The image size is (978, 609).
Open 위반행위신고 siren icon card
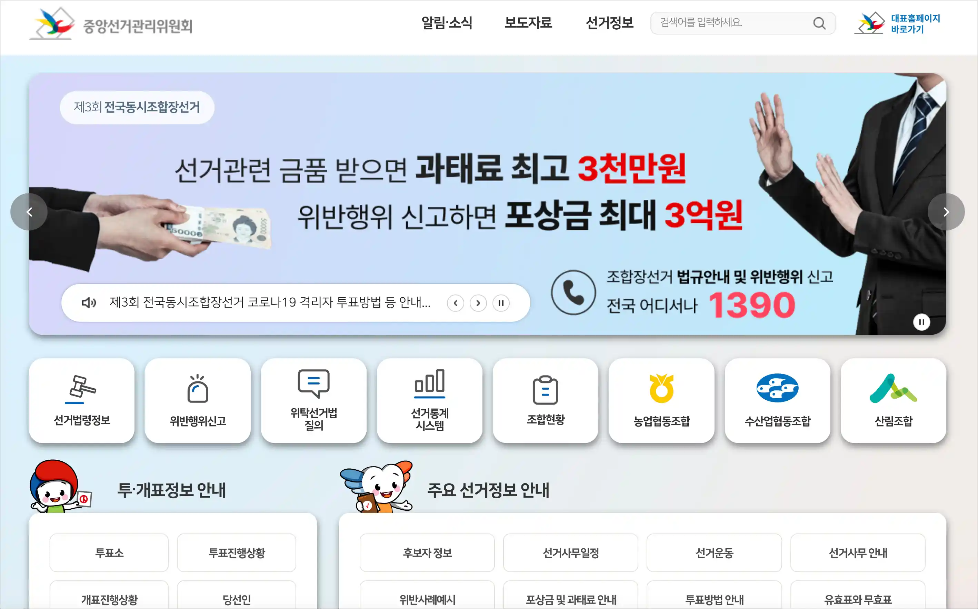click(x=198, y=401)
